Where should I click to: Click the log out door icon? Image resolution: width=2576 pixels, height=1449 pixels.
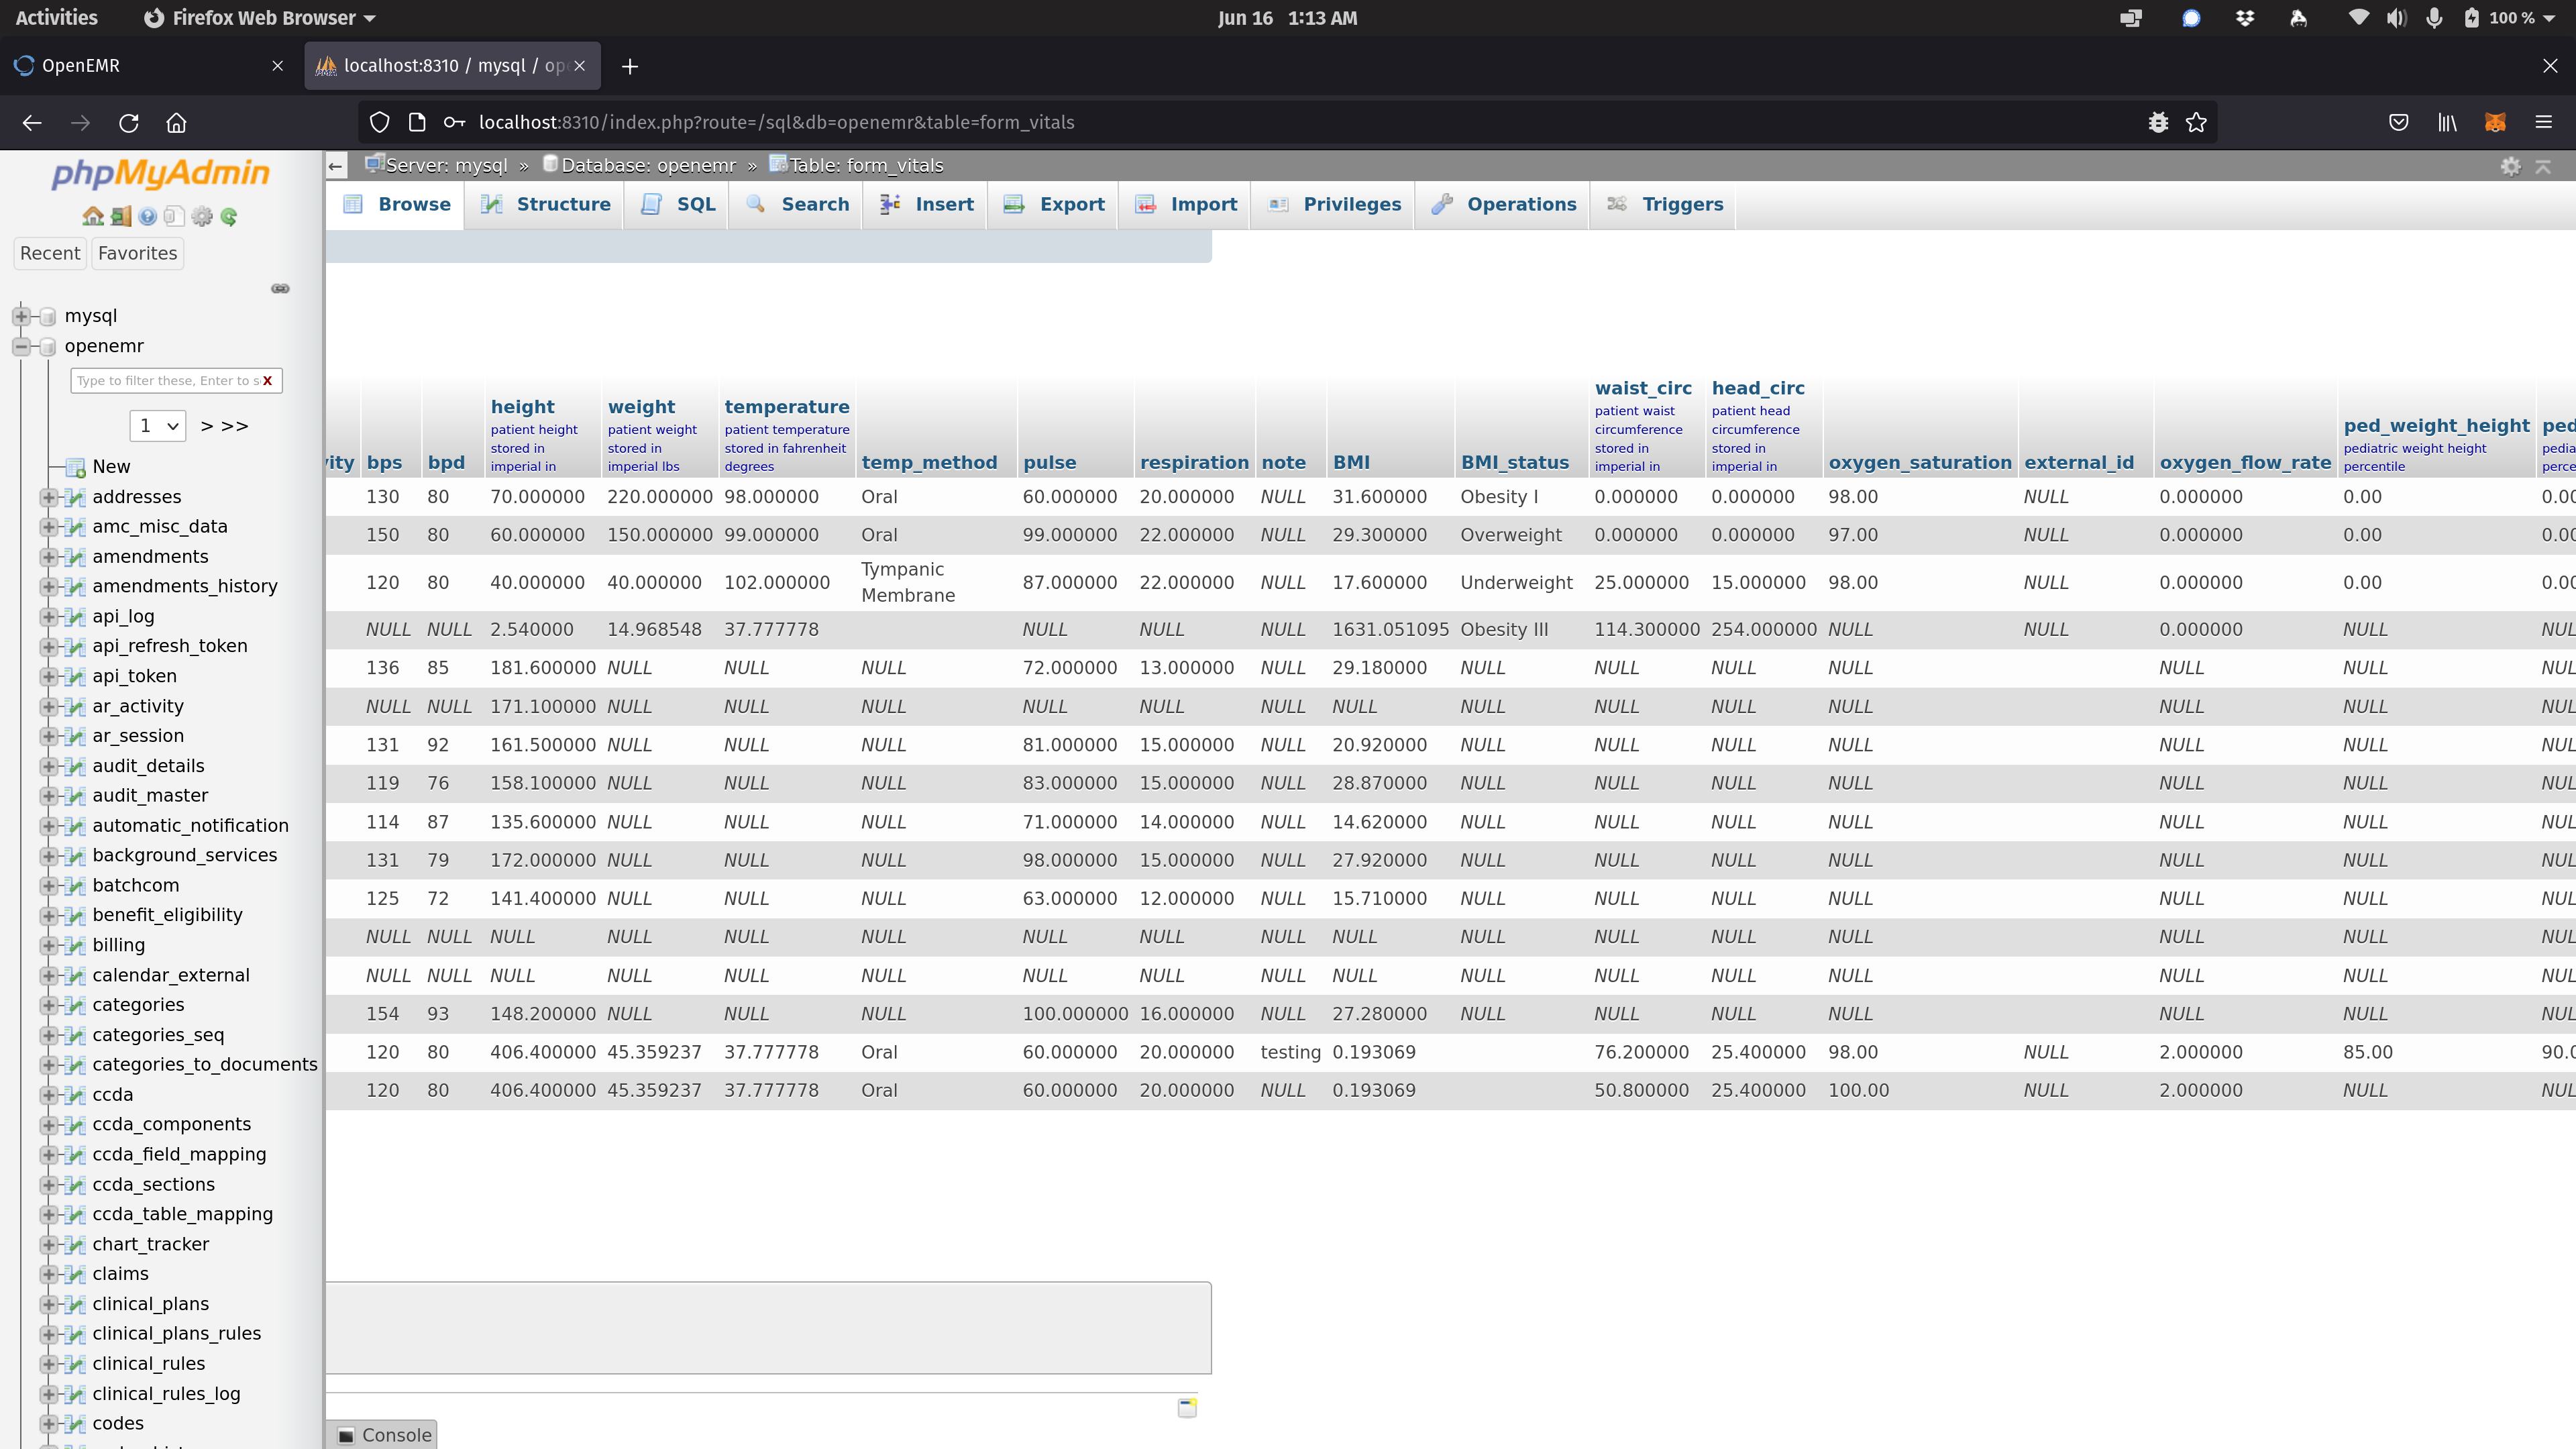pos(121,216)
